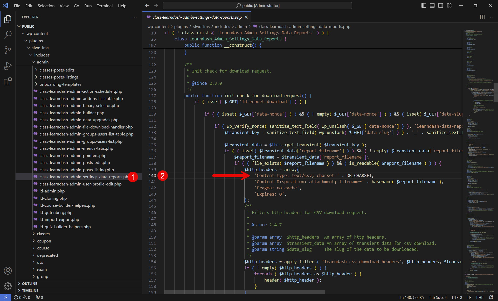The width and height of the screenshot is (498, 301).
Task: Click the command center search box
Action: [x=257, y=5]
